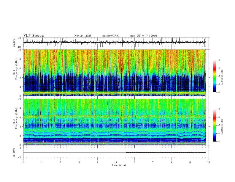Click the "8" kHz tick of ch.1 spectrogram
The image size is (235, 182).
21,59
